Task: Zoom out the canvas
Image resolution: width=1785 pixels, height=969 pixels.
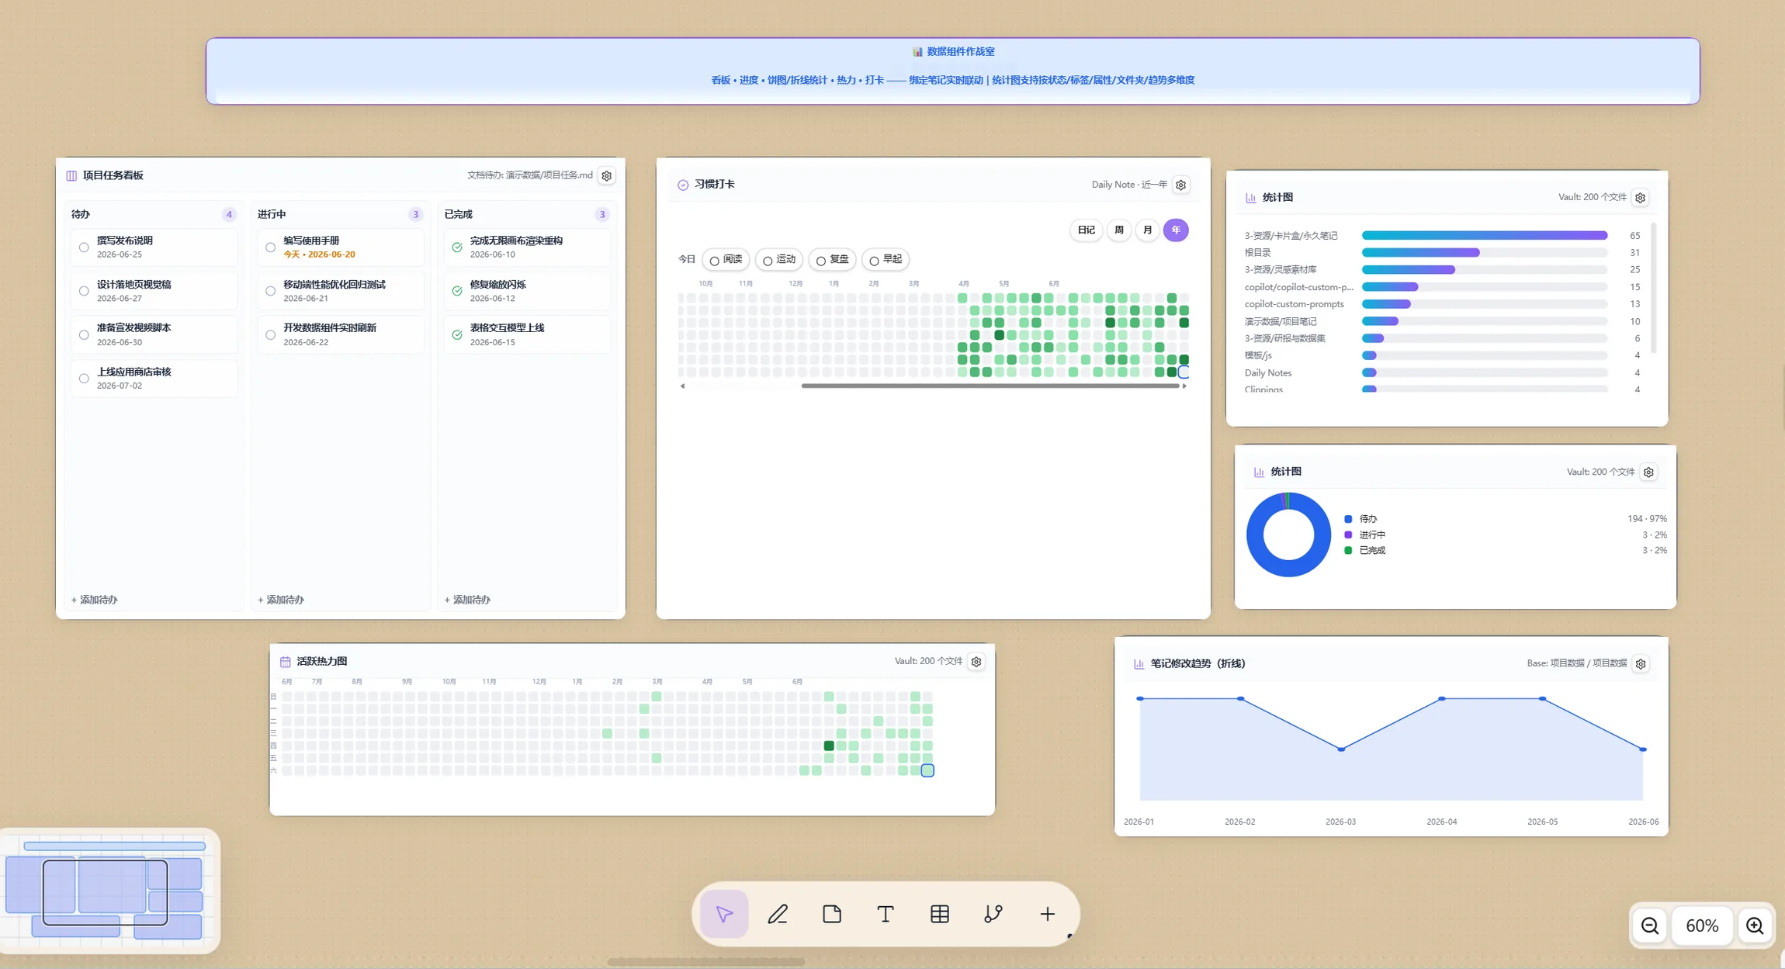Action: (1650, 926)
